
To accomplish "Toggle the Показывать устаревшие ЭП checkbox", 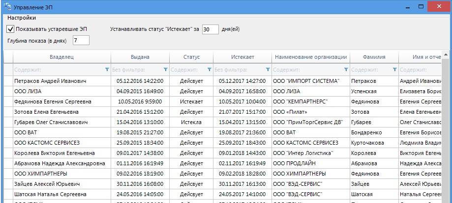I will tap(10, 29).
